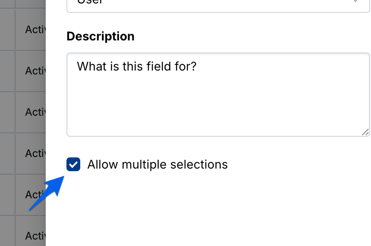Viewport: 371px width, 246px height.
Task: Grab the Description textarea resize handle
Action: [365, 132]
